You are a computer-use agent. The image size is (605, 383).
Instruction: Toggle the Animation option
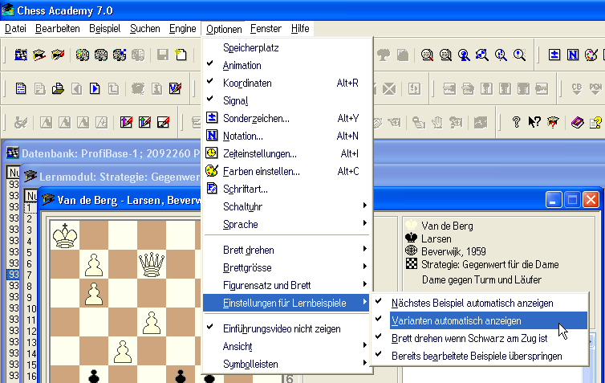click(286, 65)
